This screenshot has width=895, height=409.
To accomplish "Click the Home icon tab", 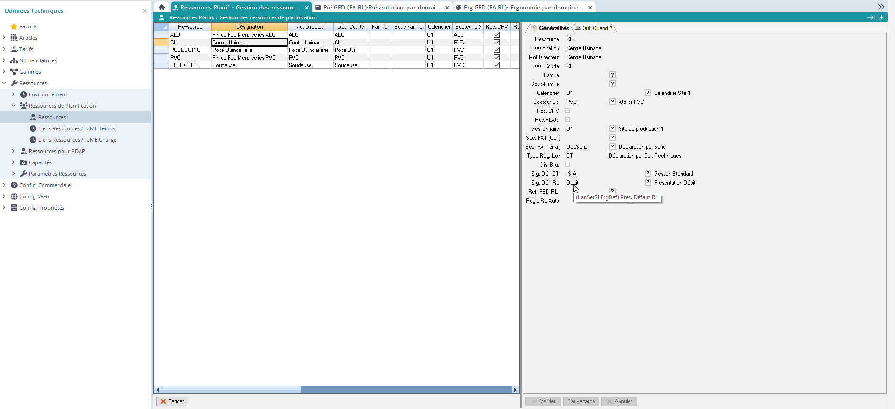I will (x=161, y=8).
